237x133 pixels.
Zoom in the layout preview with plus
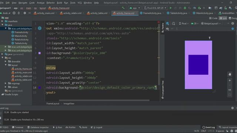(x=230, y=81)
